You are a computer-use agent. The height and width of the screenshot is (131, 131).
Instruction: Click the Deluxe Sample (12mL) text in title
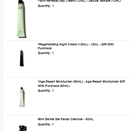(105, 1)
